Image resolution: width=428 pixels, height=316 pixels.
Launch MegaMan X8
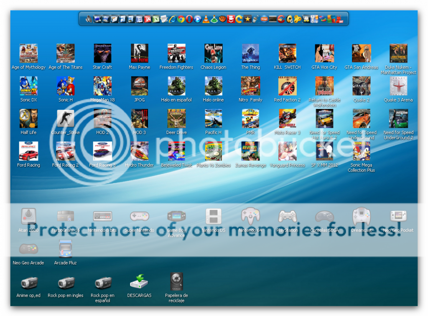(103, 86)
